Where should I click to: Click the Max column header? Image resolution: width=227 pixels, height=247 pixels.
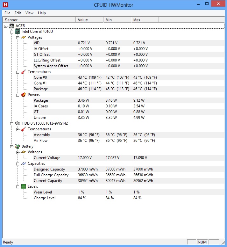(x=145, y=20)
